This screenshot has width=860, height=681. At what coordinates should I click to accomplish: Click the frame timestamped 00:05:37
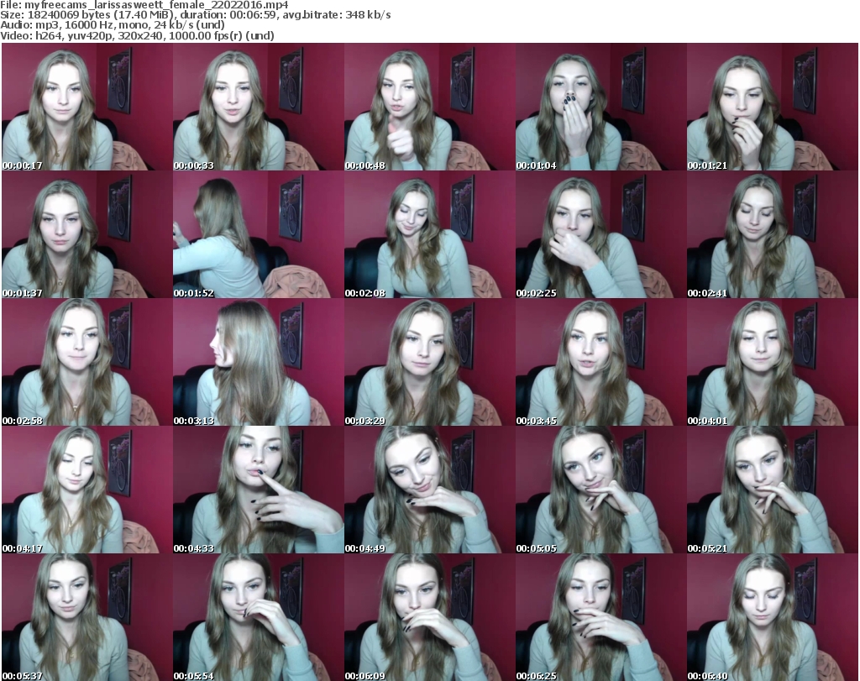[x=87, y=617]
